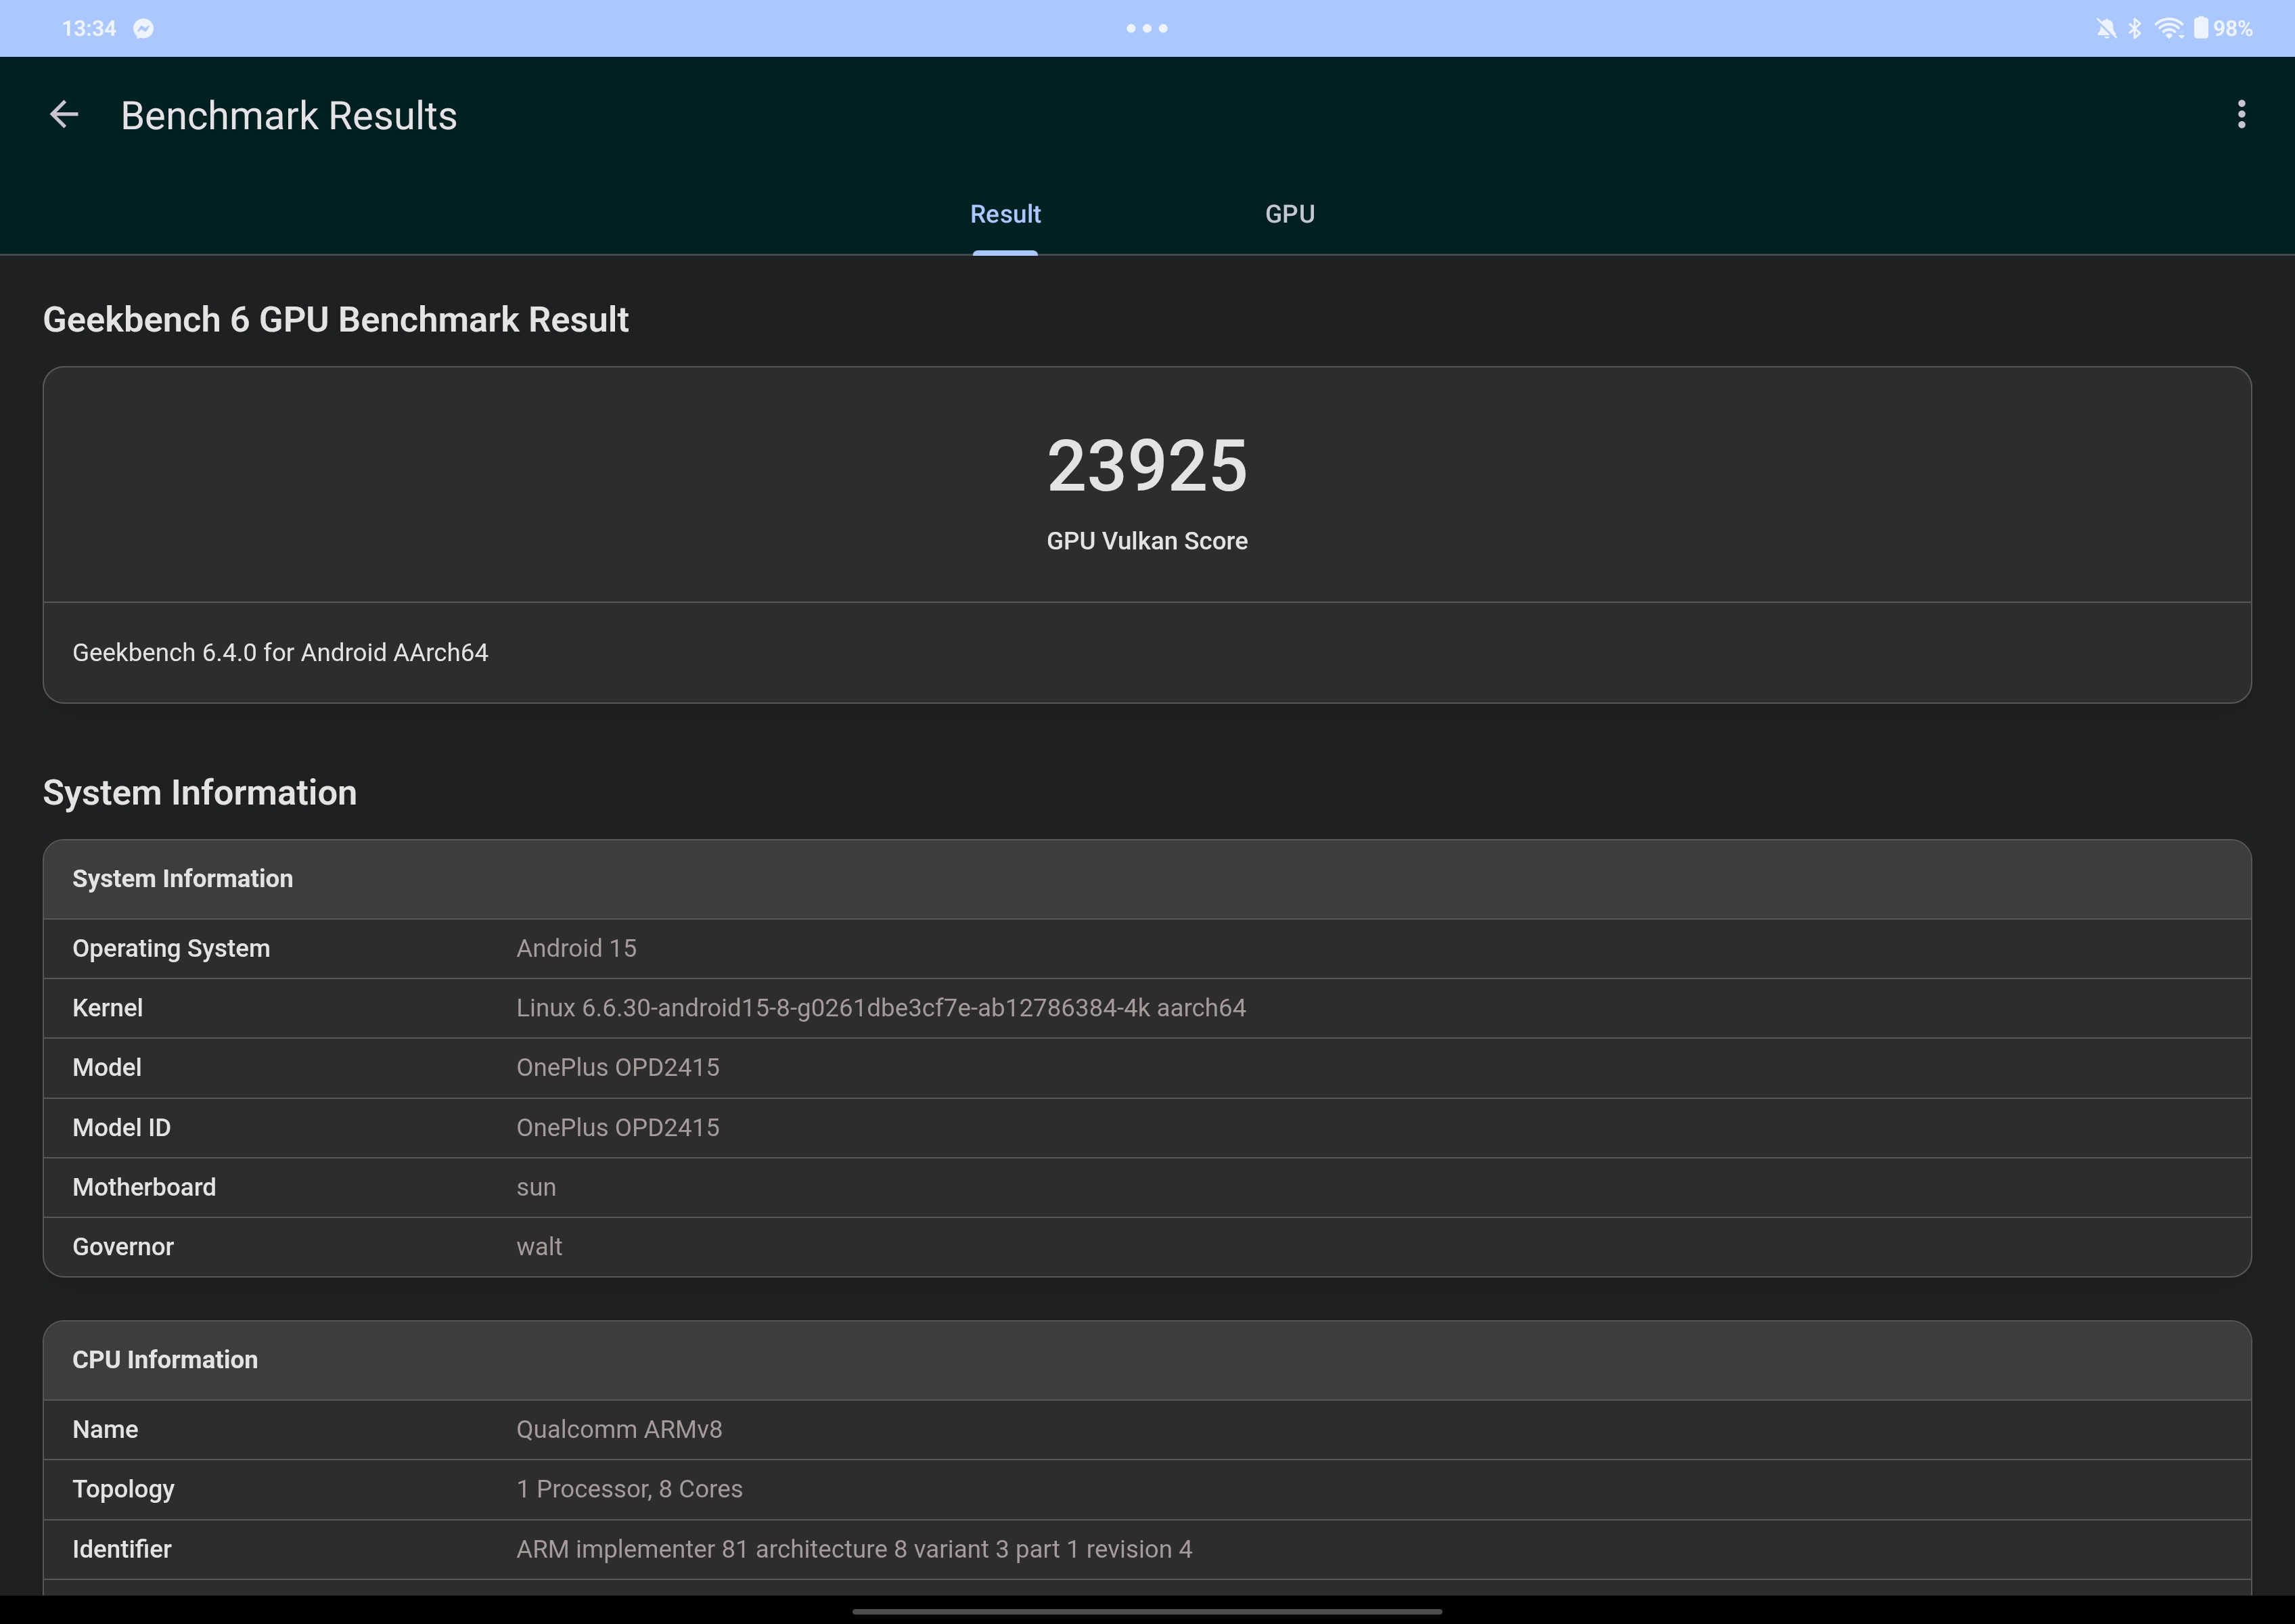Tap the Kernel row label
Screen dimensions: 2295x1624
[107, 1008]
